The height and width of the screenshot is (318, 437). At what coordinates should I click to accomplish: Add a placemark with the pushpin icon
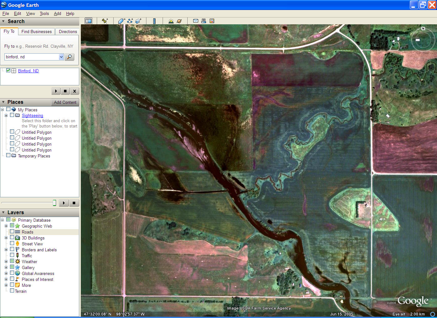pos(105,21)
